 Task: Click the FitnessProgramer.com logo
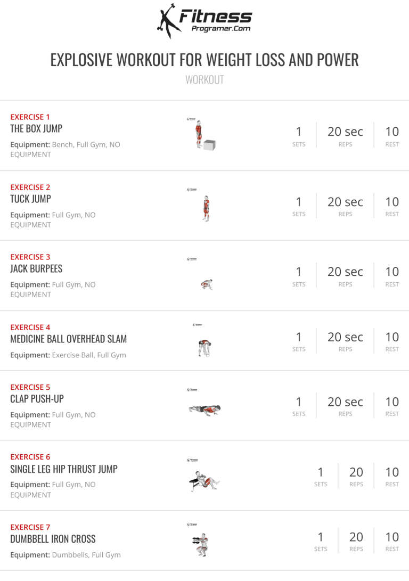tap(204, 21)
